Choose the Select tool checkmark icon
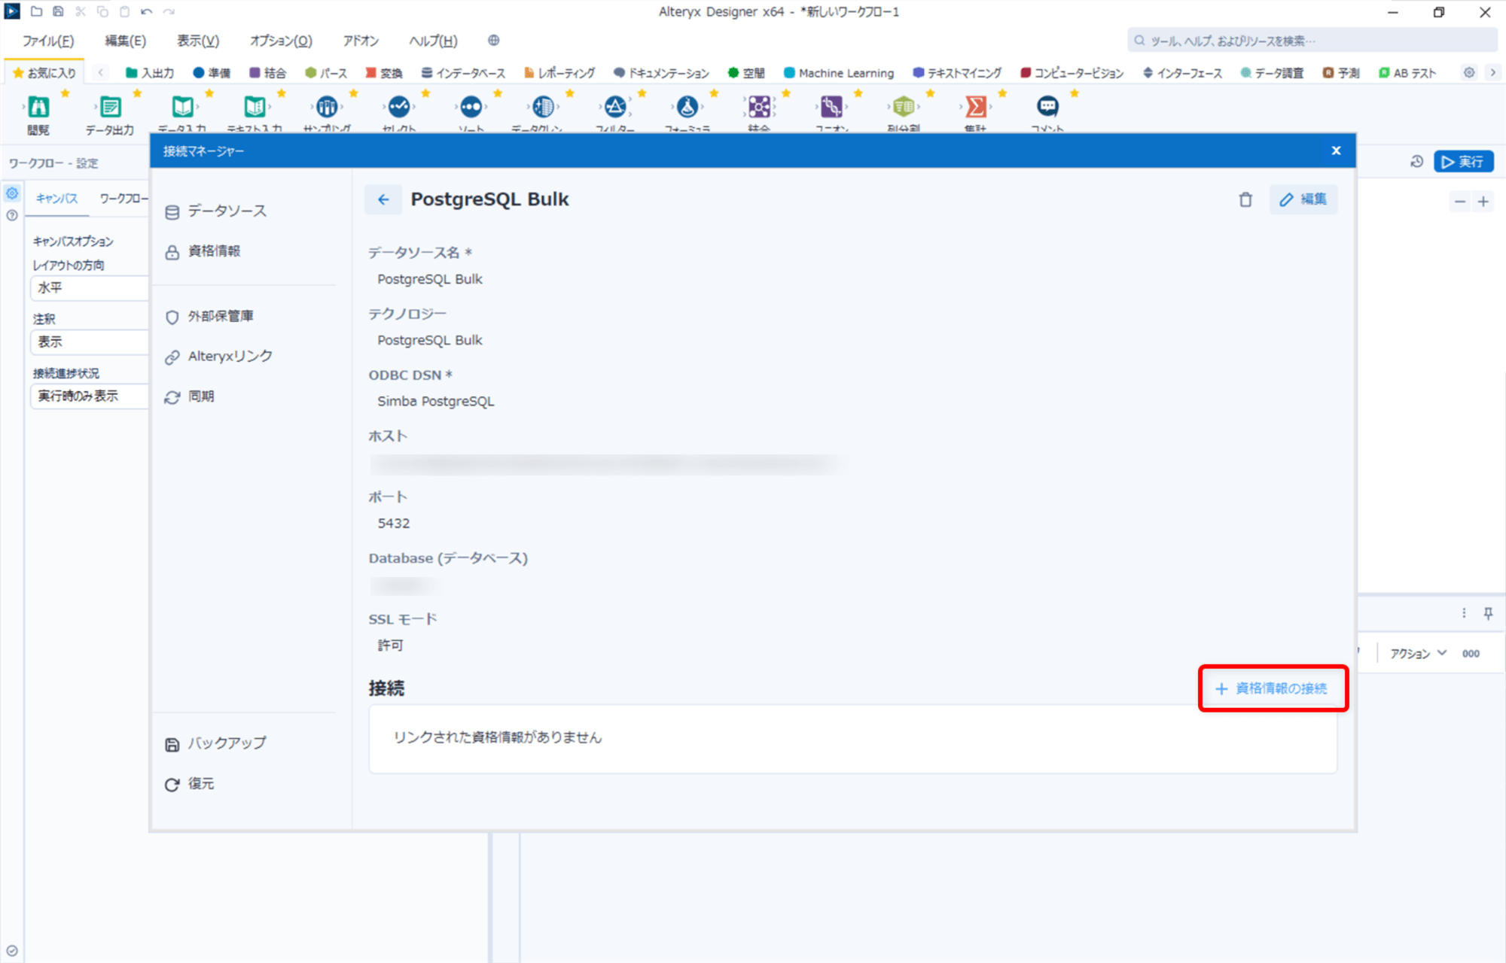 399,107
